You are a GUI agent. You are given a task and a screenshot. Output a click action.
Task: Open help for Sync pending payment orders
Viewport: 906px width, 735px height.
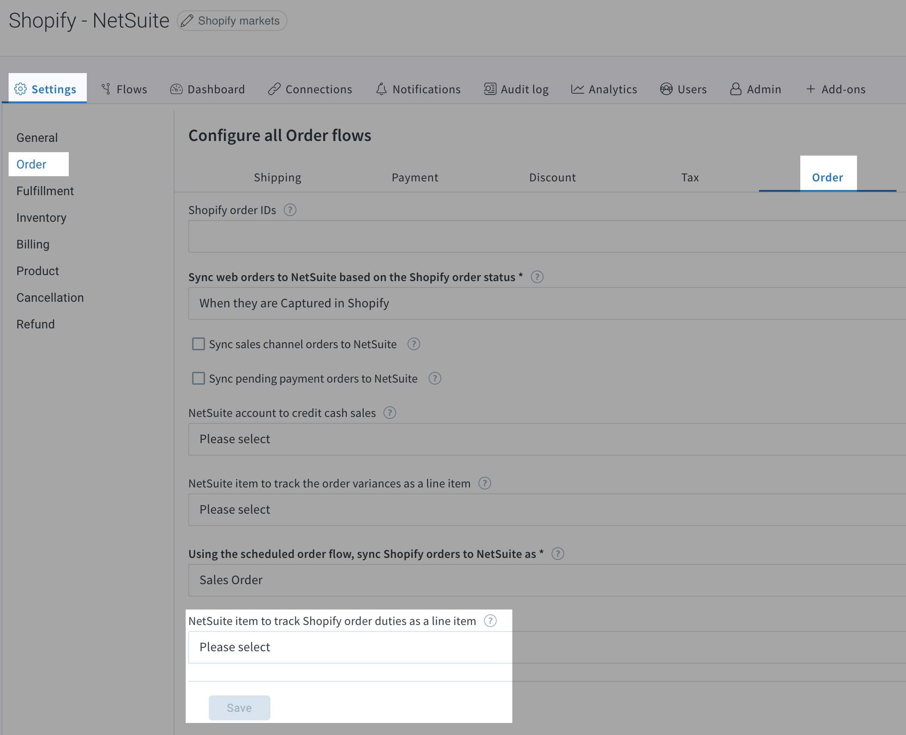pyautogui.click(x=435, y=378)
